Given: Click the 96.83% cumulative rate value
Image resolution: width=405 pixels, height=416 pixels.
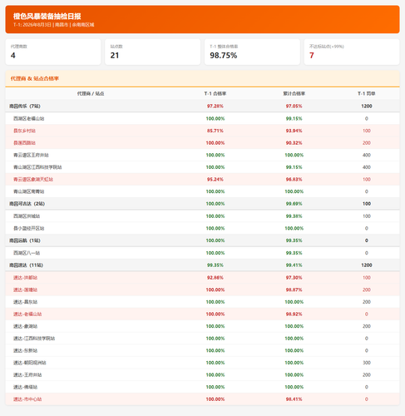Looking at the screenshot, I should pyautogui.click(x=294, y=180).
